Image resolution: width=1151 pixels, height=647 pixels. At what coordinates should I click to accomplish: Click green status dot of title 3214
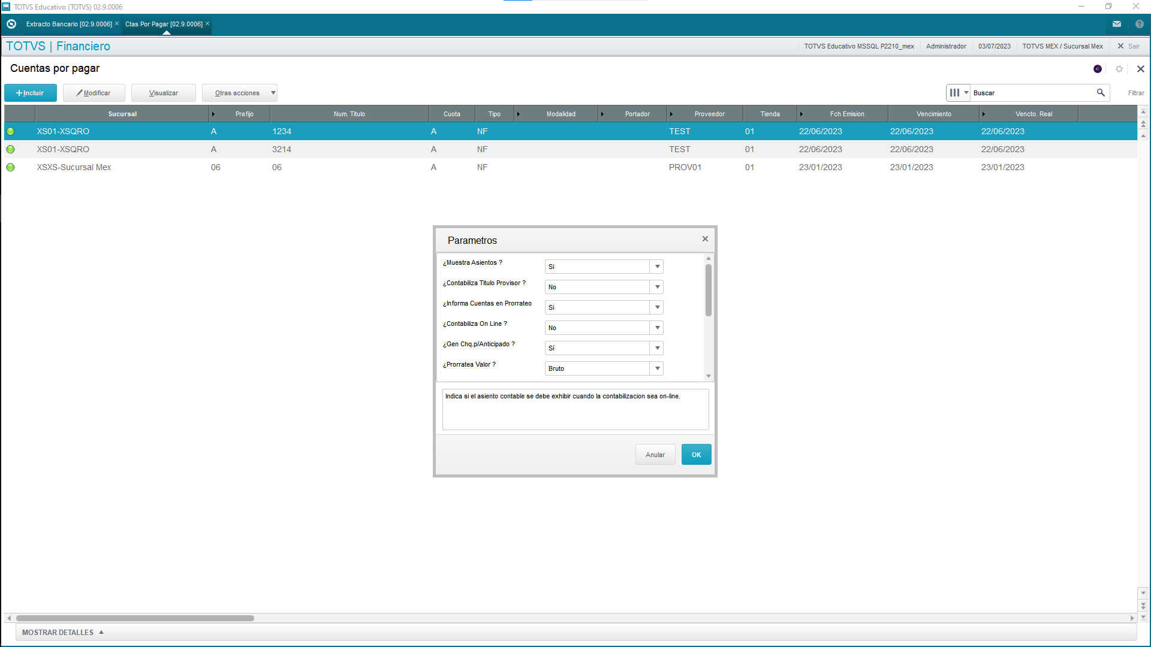[x=11, y=149]
